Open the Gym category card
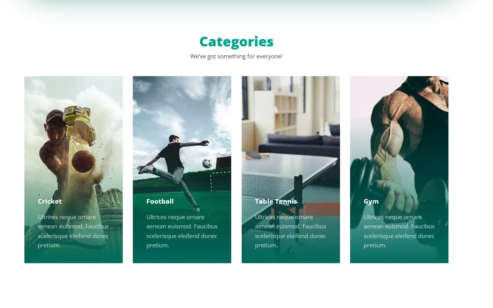493x308 pixels. coord(399,170)
